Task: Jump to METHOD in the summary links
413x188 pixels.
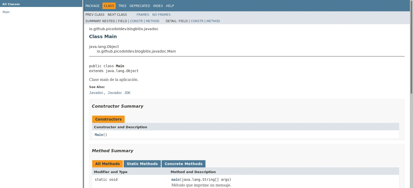Action: [153, 21]
